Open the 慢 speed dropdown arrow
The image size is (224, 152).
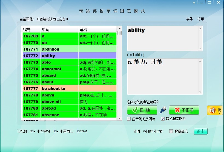click(219, 112)
